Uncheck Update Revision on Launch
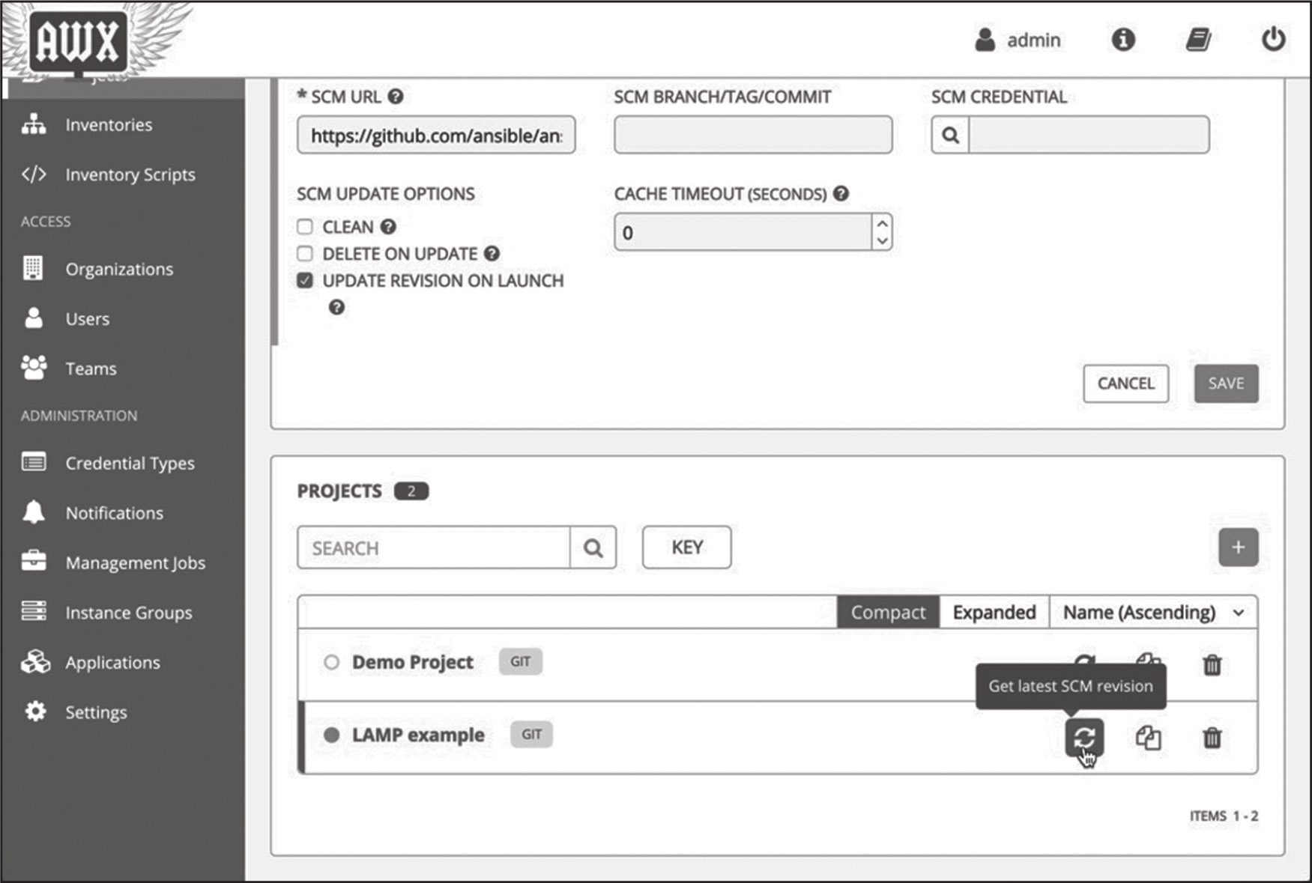The width and height of the screenshot is (1312, 883). pos(305,281)
